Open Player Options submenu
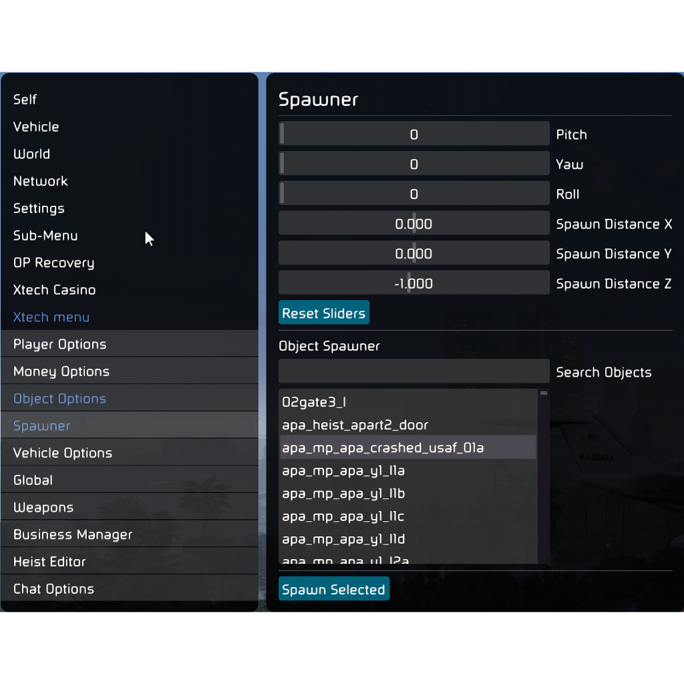The image size is (684, 684). coord(60,345)
